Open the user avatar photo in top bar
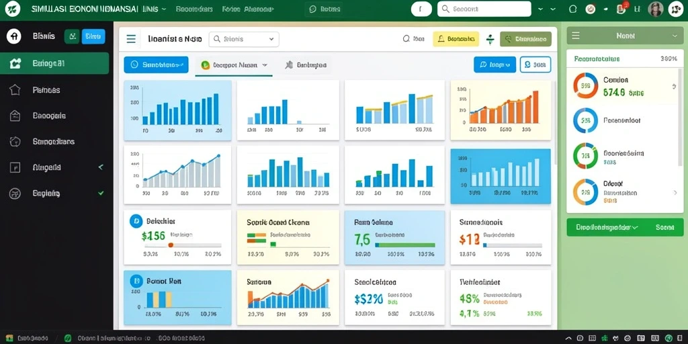 point(656,9)
